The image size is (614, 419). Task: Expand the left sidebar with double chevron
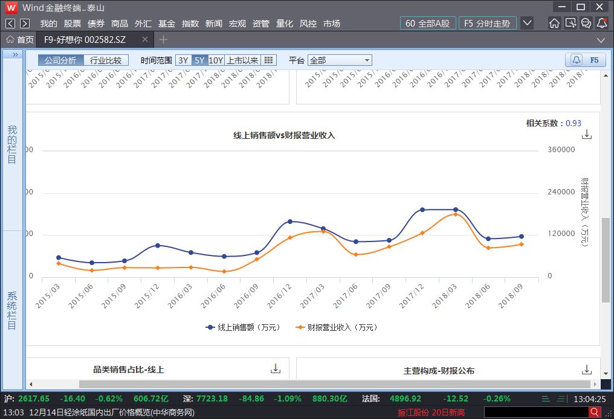[x=15, y=54]
